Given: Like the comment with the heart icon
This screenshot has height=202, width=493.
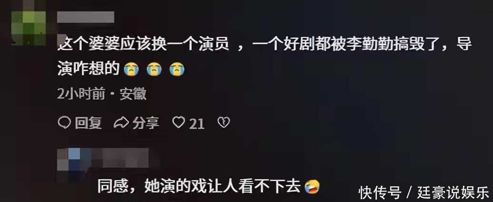Looking at the screenshot, I should coord(178,122).
